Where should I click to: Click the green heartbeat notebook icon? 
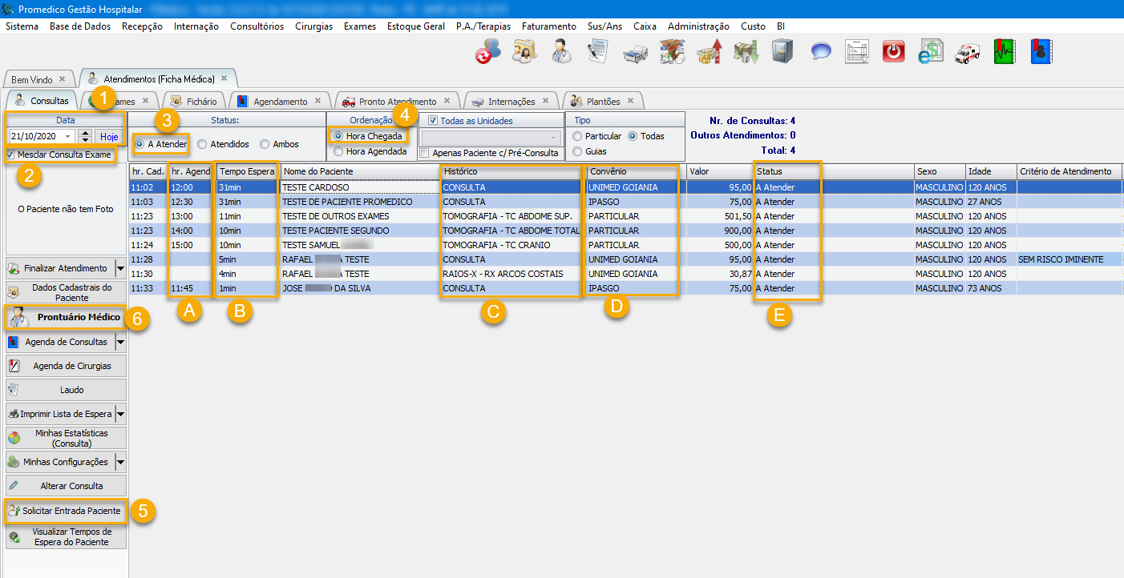1005,52
